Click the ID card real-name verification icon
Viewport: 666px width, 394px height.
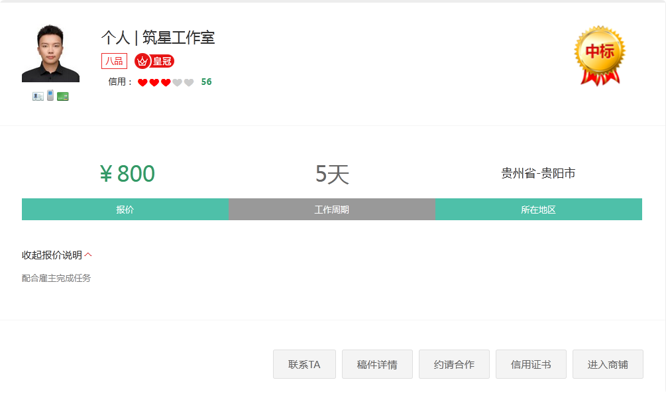(x=38, y=96)
